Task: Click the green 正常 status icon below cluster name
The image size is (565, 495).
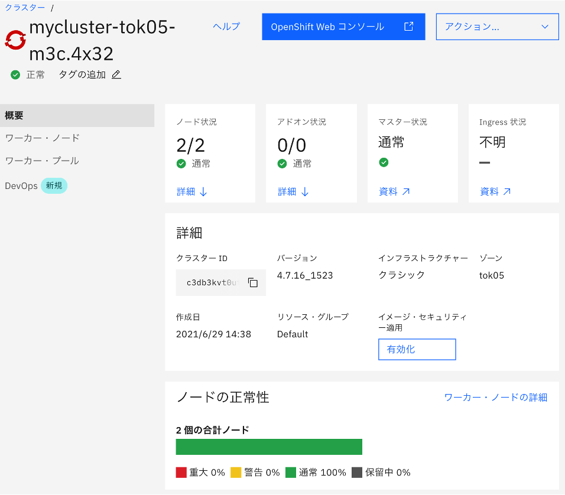Action: tap(15, 75)
